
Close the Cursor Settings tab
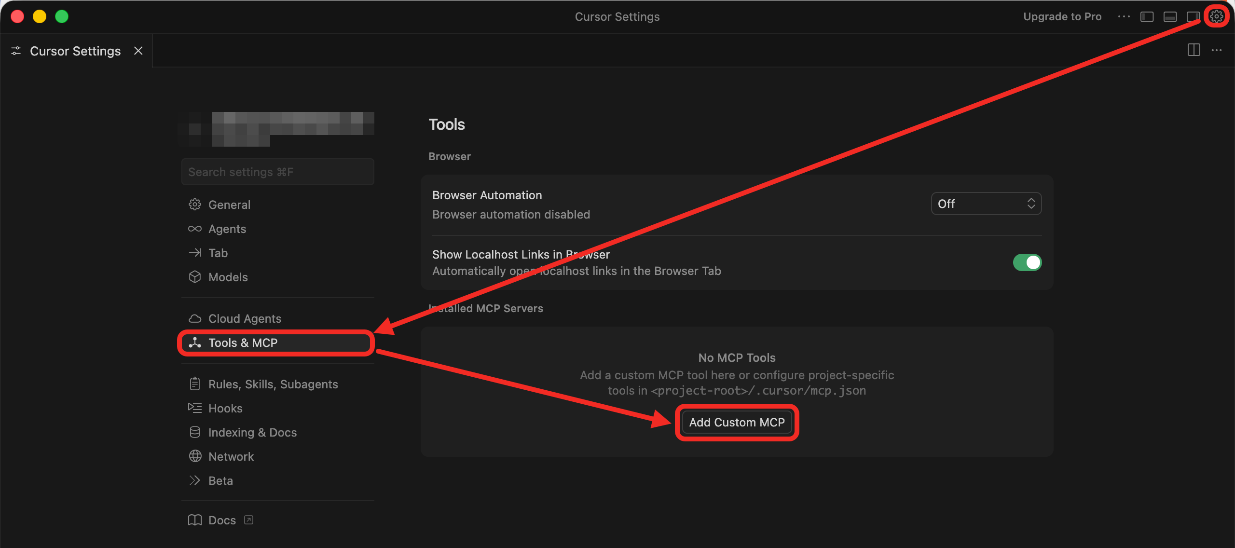tap(138, 51)
